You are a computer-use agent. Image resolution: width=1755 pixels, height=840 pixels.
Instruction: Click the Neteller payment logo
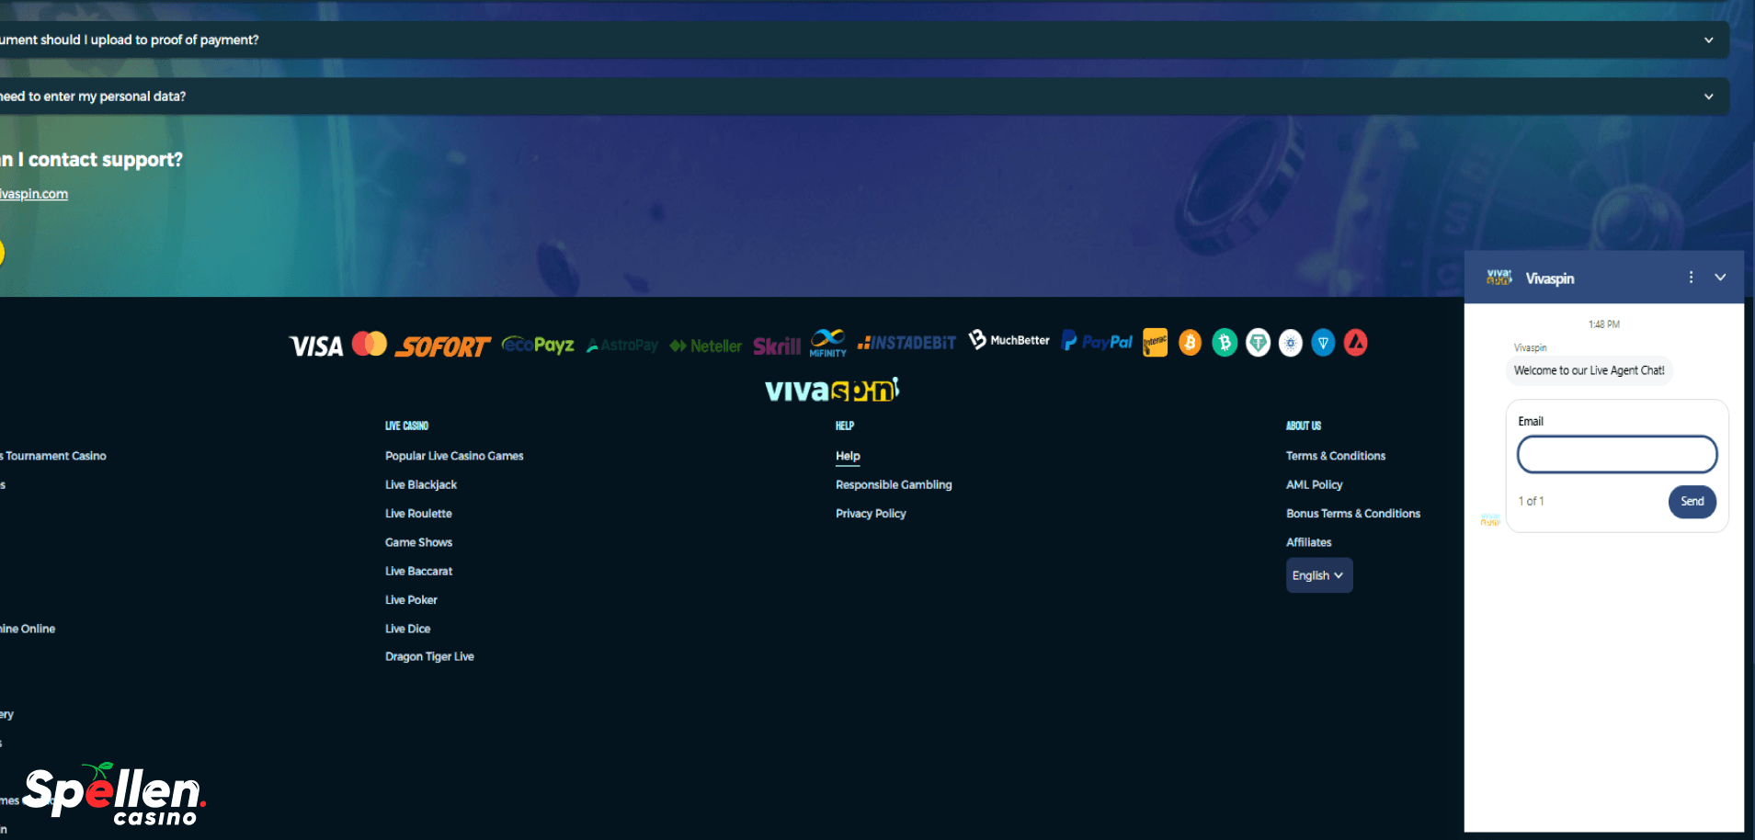(705, 346)
